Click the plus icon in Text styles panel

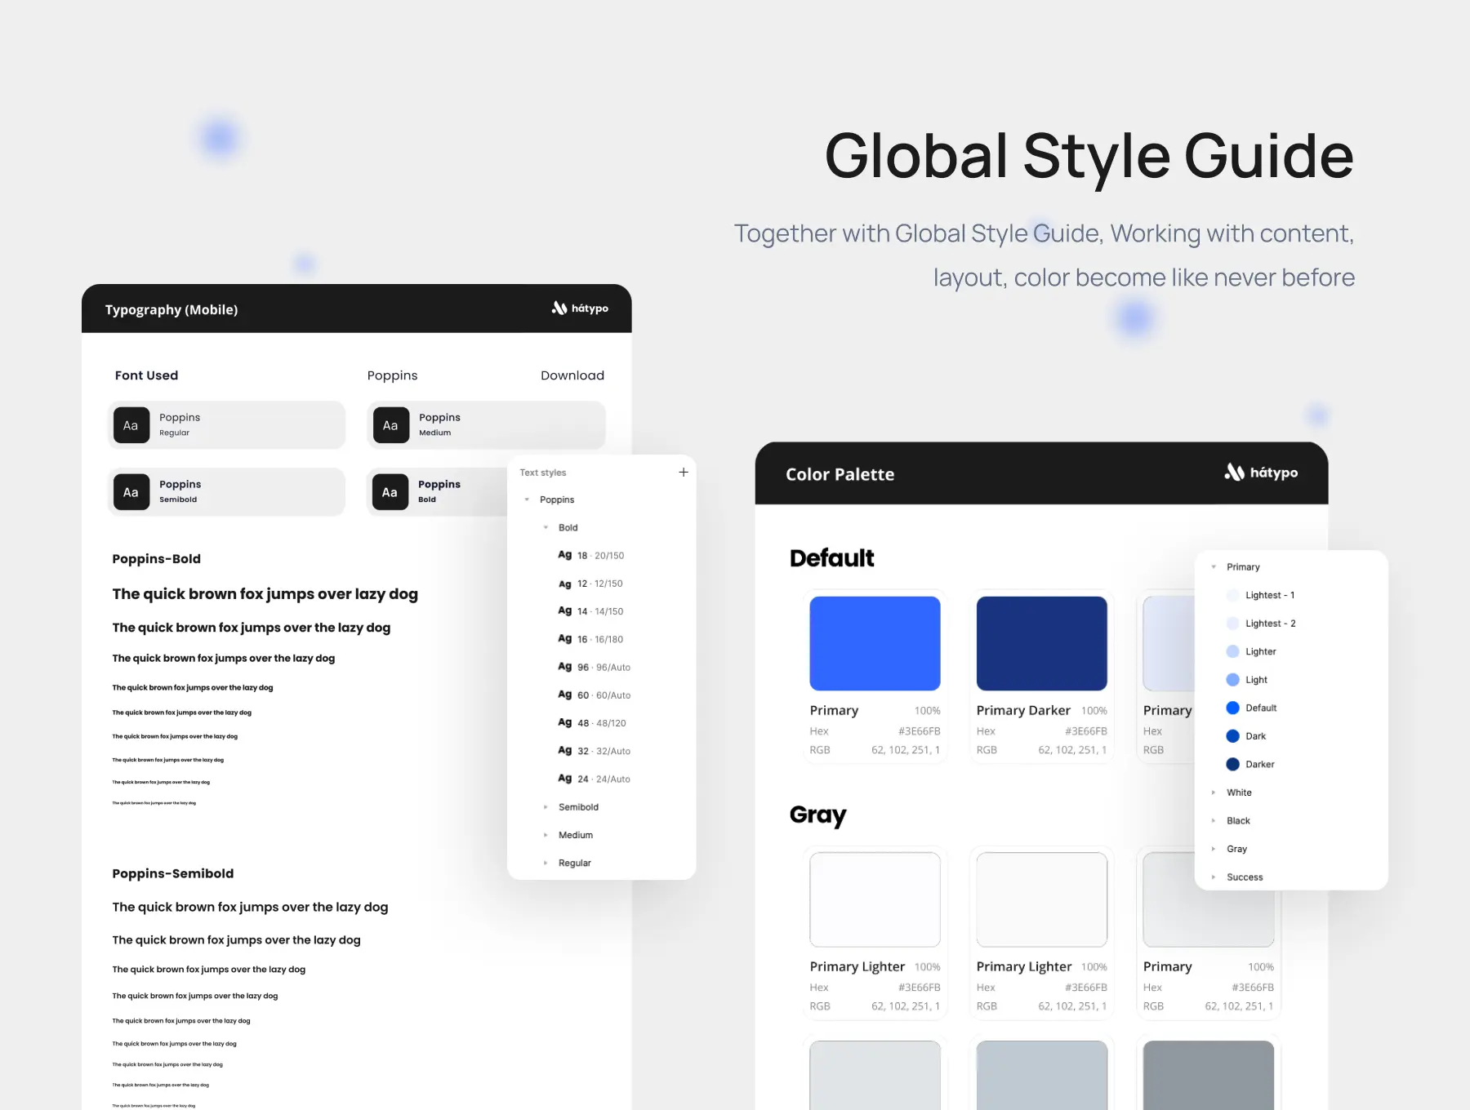click(x=683, y=473)
